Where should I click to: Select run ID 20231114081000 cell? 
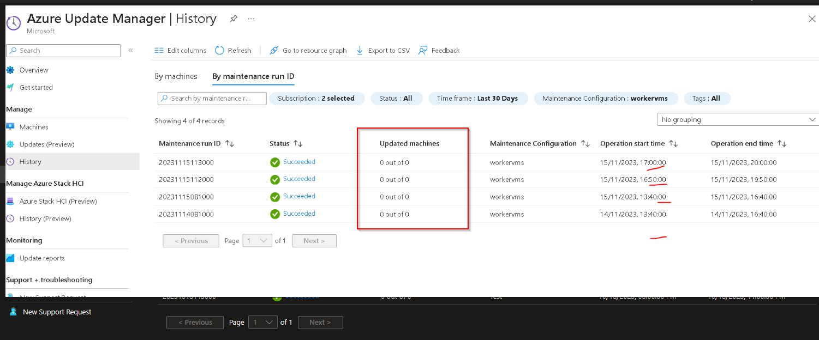pos(187,215)
